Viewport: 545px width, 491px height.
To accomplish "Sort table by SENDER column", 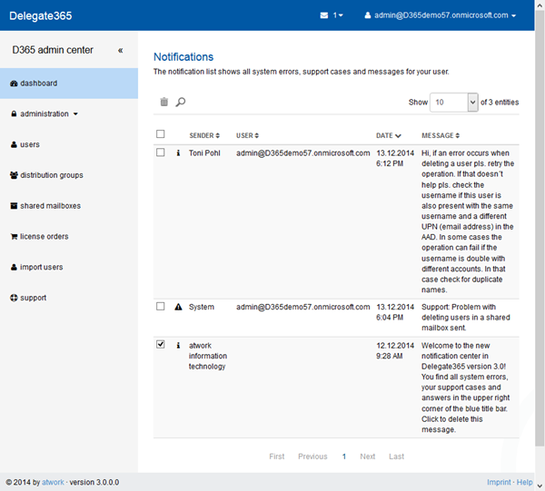I will (x=204, y=135).
